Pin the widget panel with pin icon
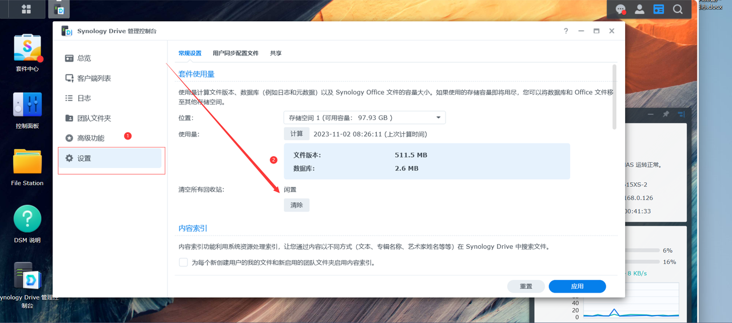The image size is (732, 323). point(666,114)
